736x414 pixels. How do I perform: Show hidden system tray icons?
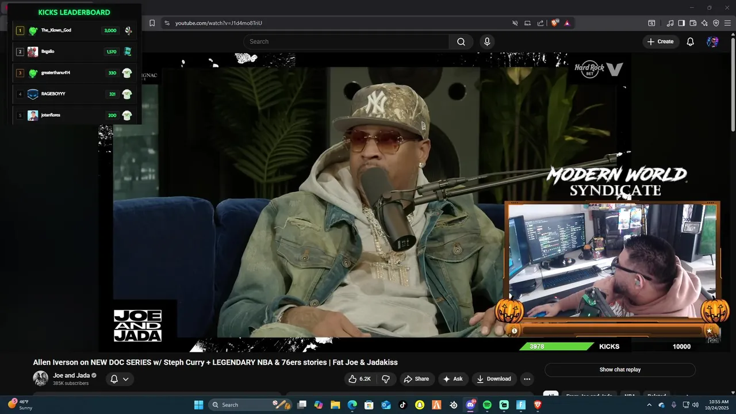(x=649, y=405)
